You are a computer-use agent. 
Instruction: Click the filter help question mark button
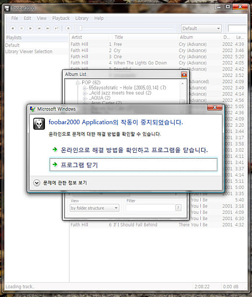click(x=178, y=208)
